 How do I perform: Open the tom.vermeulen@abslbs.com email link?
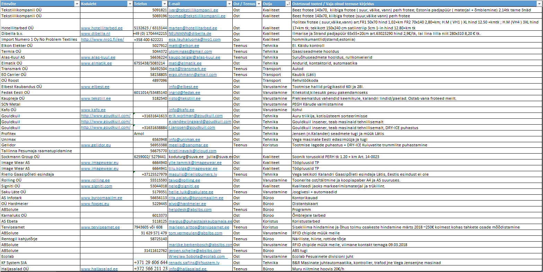[196, 233]
